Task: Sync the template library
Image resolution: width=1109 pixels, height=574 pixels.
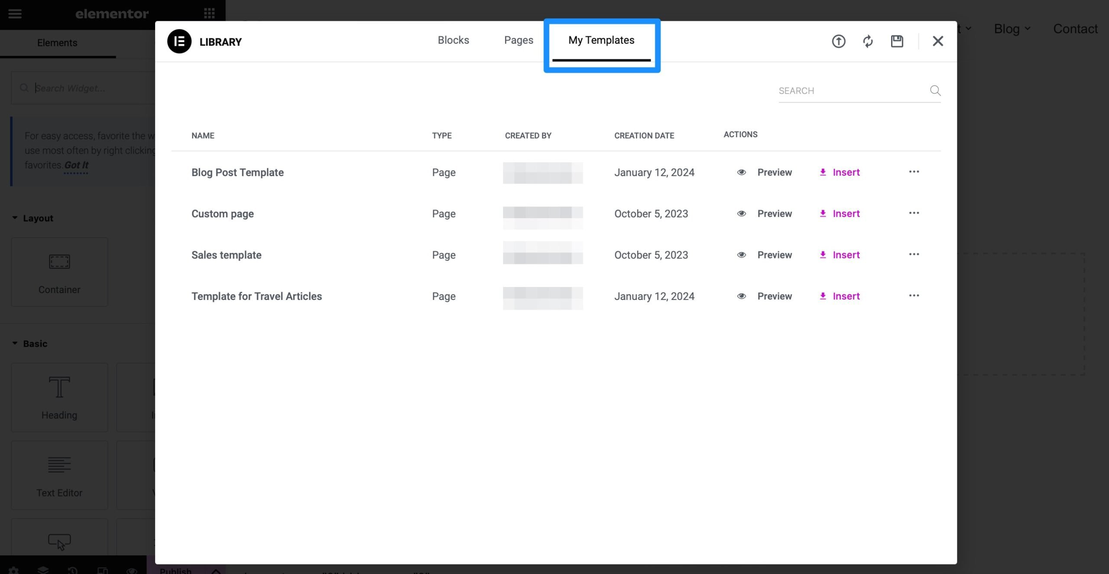Action: (868, 41)
